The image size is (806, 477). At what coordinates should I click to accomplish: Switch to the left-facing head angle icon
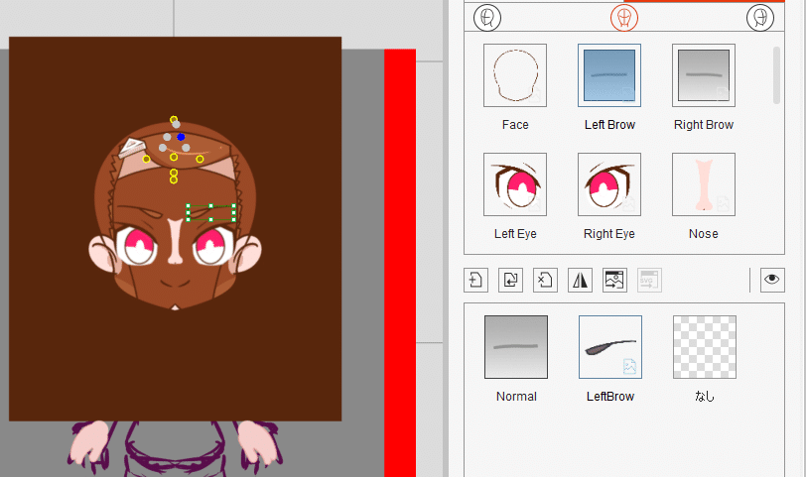(486, 18)
